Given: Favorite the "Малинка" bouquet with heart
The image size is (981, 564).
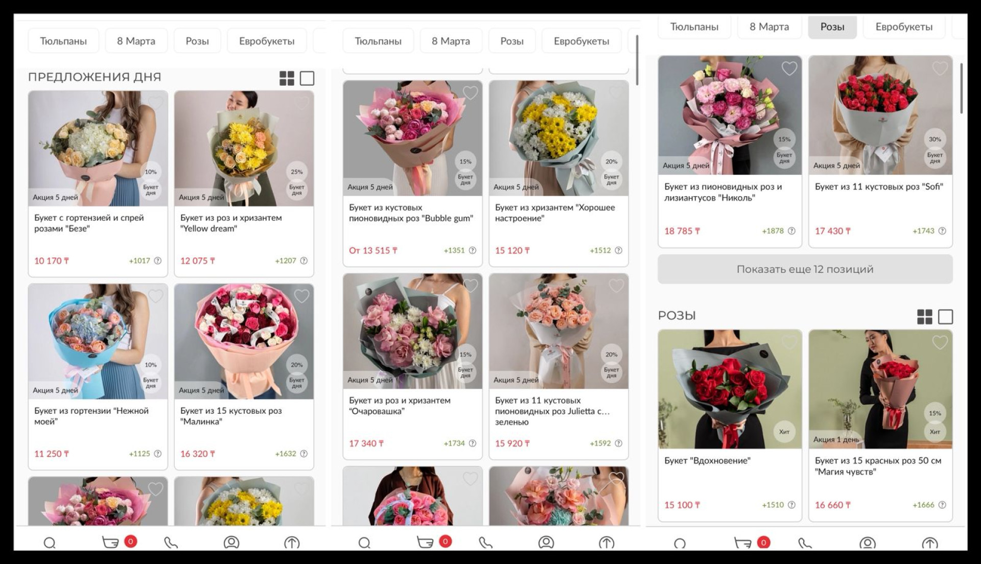Looking at the screenshot, I should coord(301,296).
